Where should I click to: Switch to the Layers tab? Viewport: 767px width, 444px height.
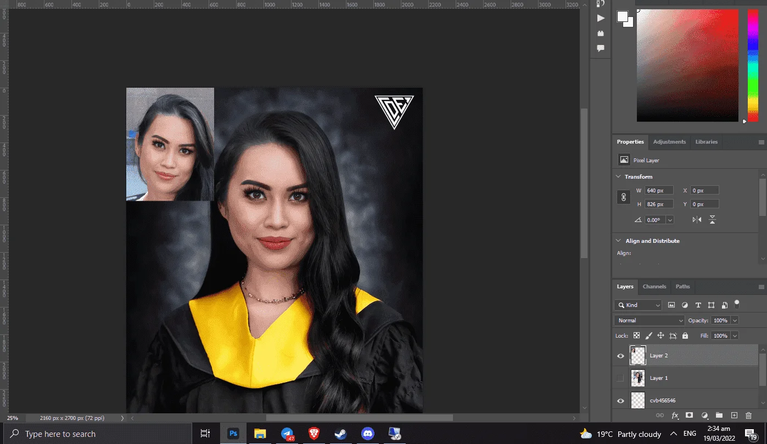tap(625, 287)
